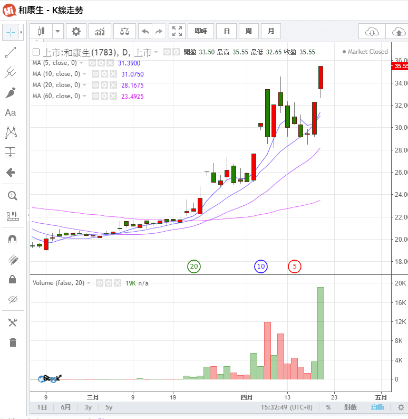Hide all drawing tools eye icon
The image size is (408, 419).
pos(12,299)
